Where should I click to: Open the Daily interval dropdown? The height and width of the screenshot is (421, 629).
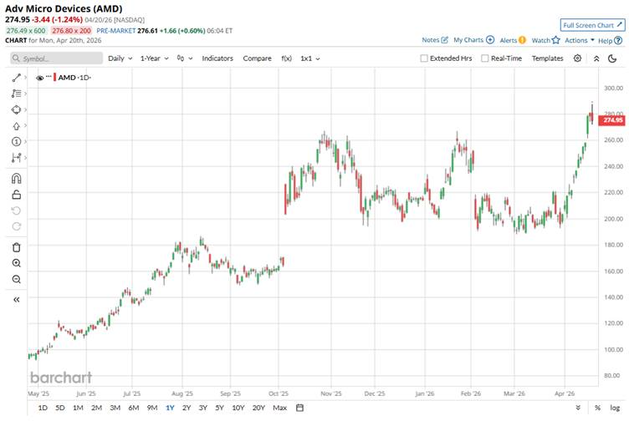click(120, 58)
